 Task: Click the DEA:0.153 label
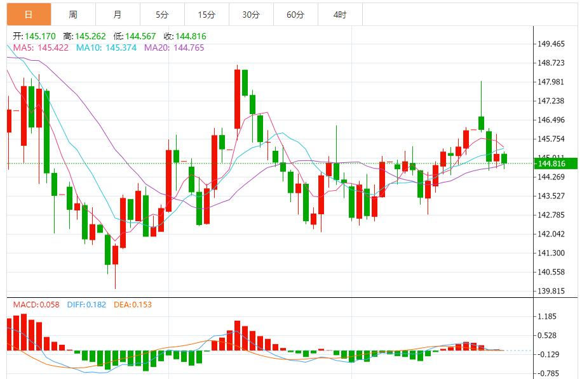point(133,305)
